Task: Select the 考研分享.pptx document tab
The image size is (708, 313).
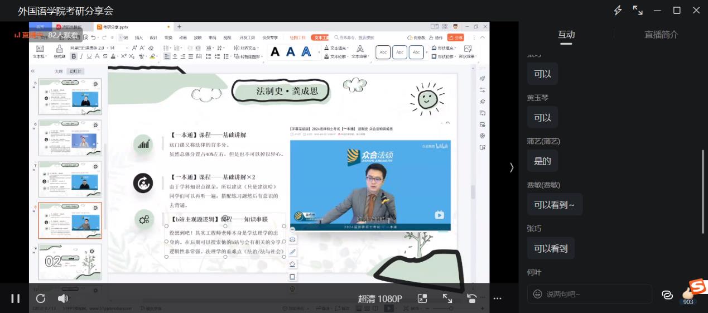Action: point(116,27)
